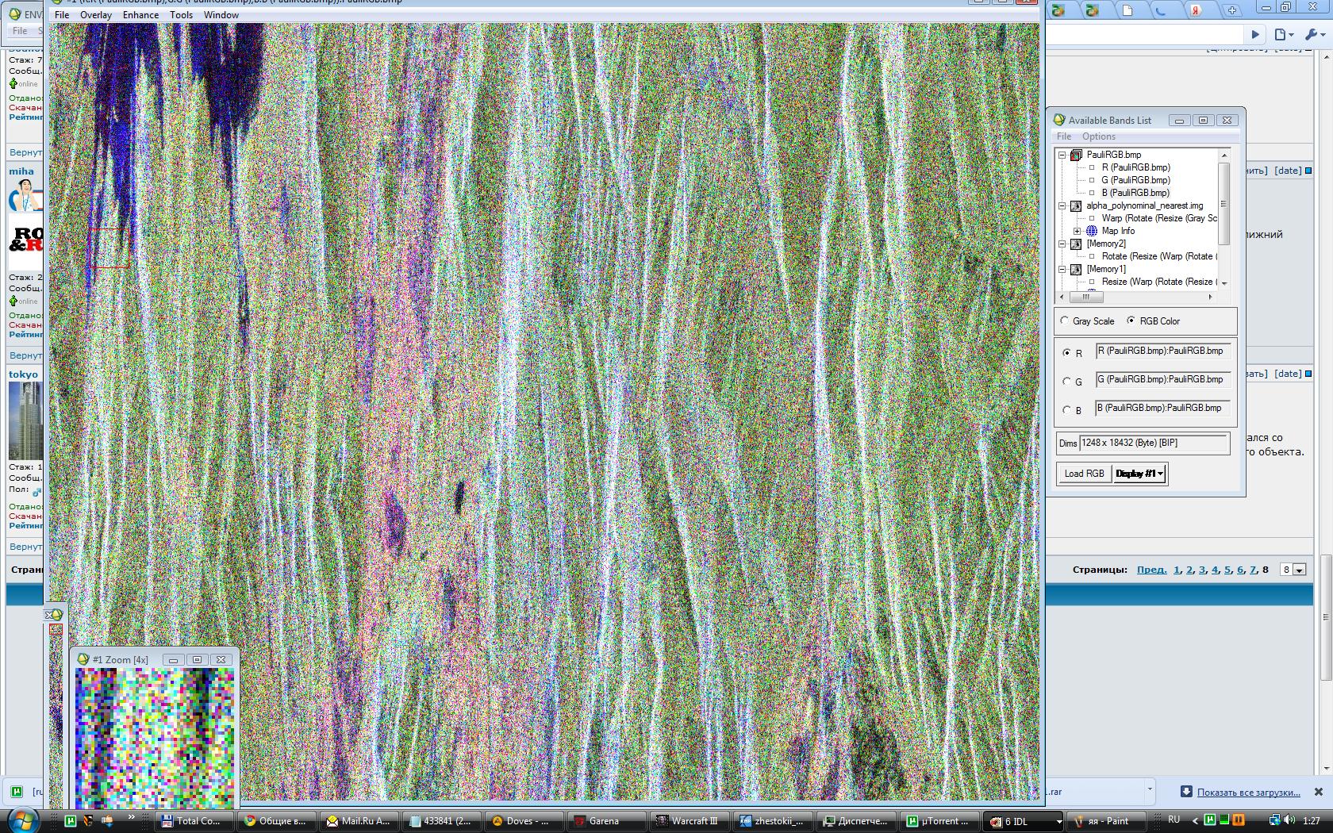Select the G band radio button
This screenshot has width=1333, height=833.
(x=1066, y=382)
